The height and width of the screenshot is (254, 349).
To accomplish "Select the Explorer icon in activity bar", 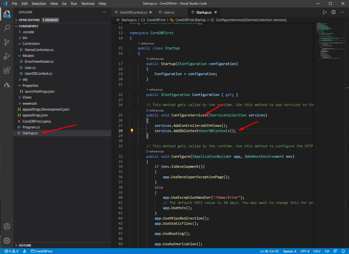I will 7,14.
